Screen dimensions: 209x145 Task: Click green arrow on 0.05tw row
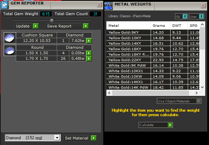point(89,53)
